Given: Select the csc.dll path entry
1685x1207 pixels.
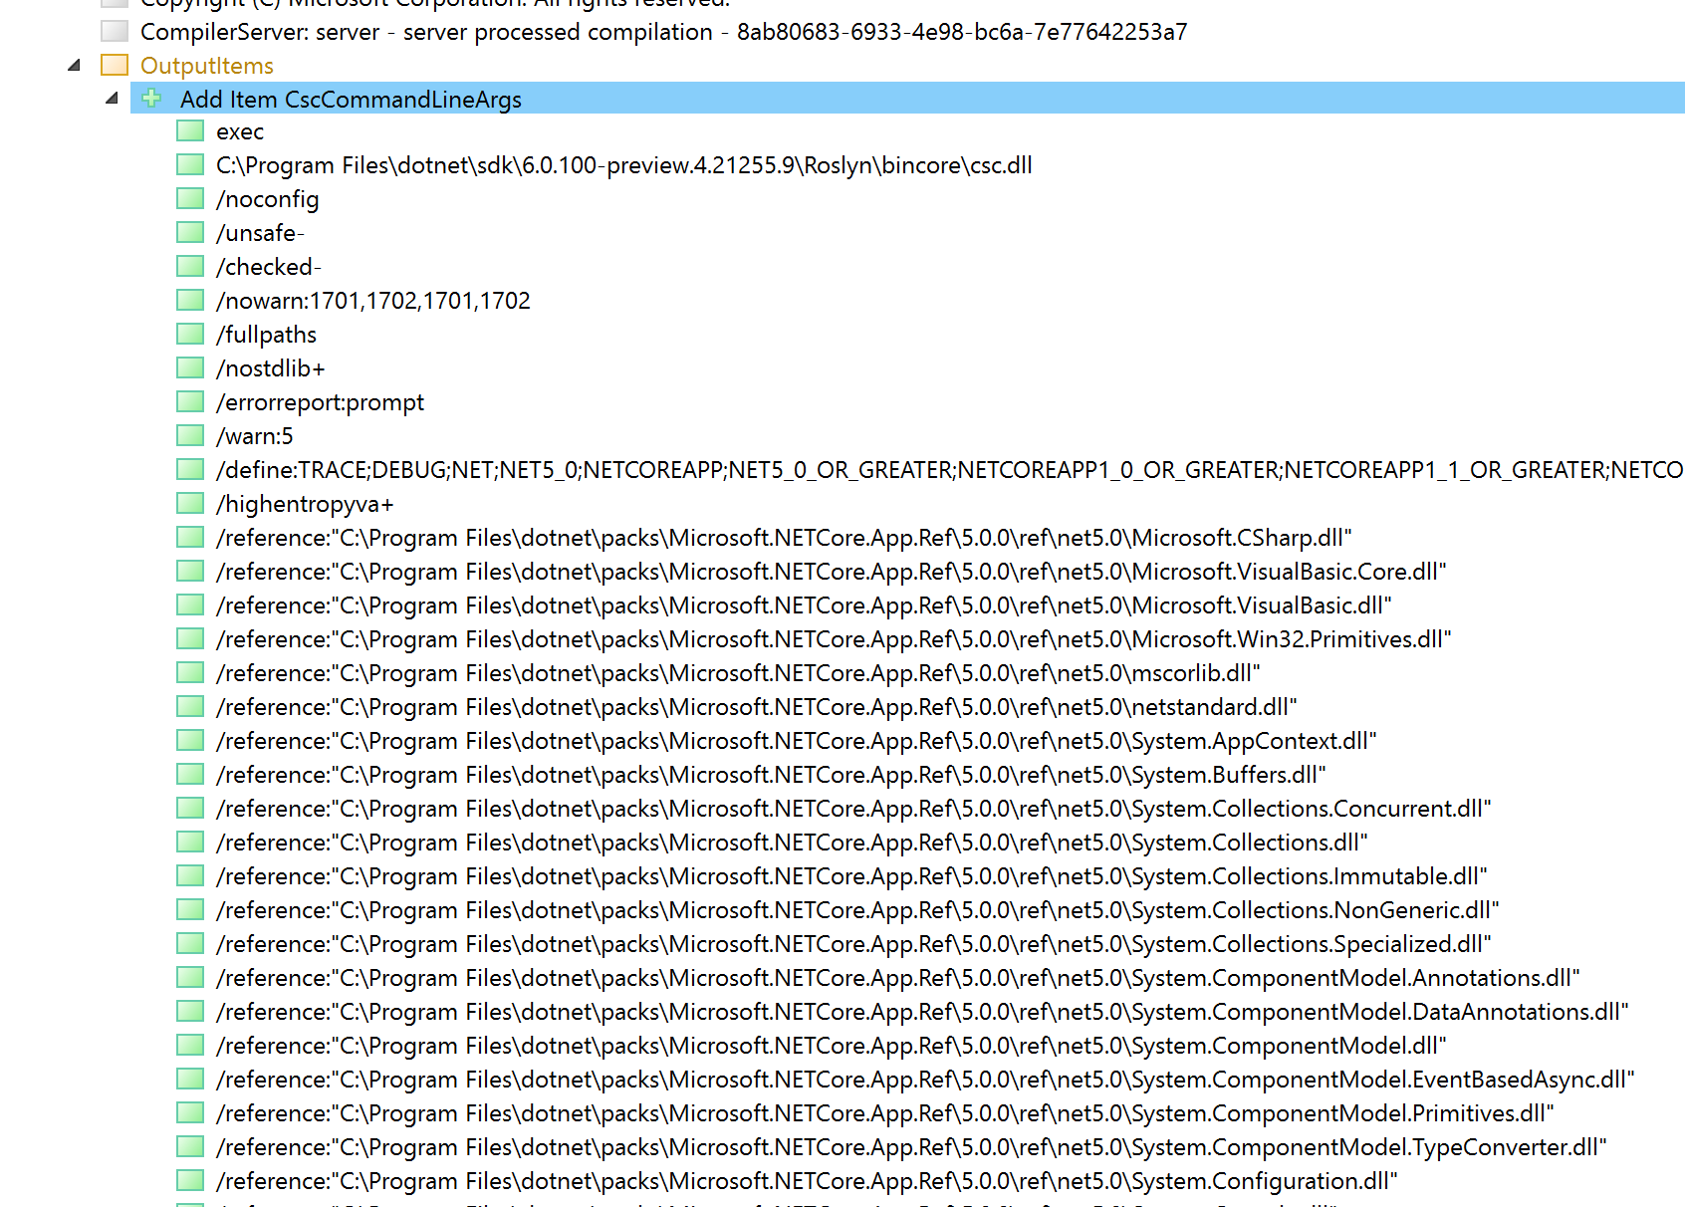Looking at the screenshot, I should tap(624, 164).
